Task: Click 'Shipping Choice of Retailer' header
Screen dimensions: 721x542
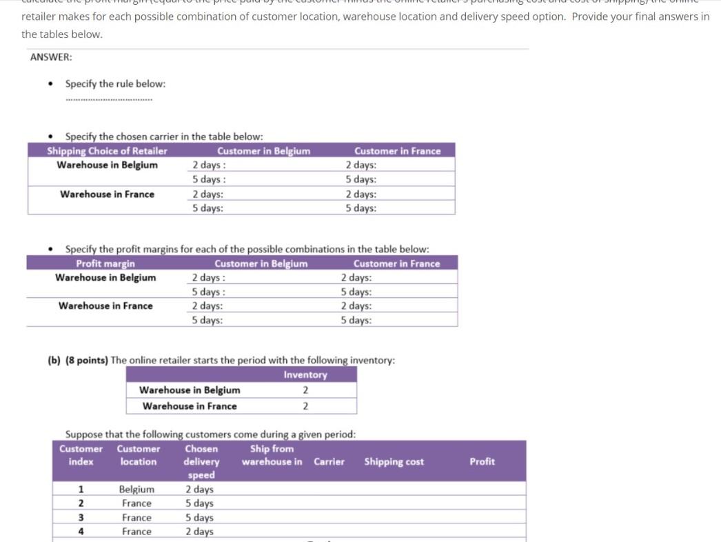Action: pos(107,151)
